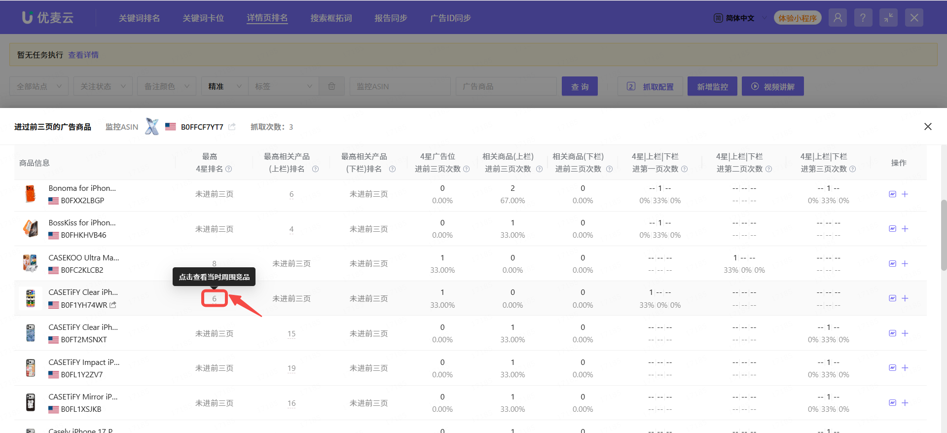Open trend chart icon for CASEKOO row
The width and height of the screenshot is (947, 433).
(x=892, y=264)
